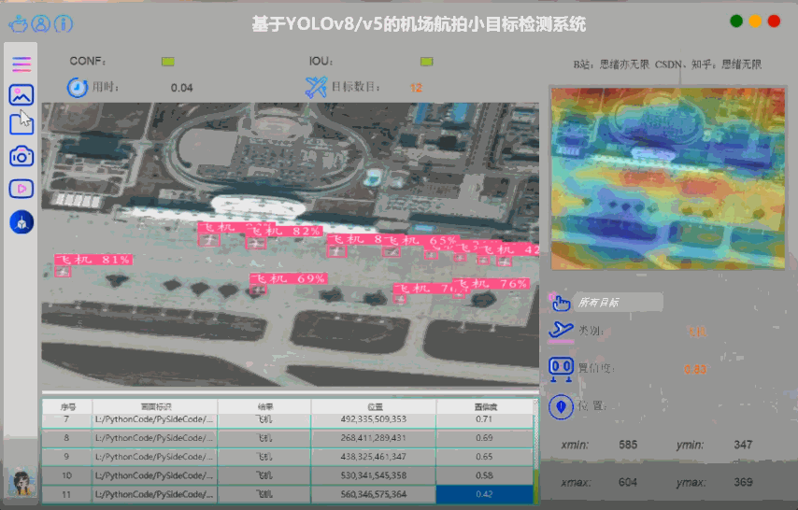Click the heatmap preview thumbnail
798x510 pixels.
[x=668, y=178]
